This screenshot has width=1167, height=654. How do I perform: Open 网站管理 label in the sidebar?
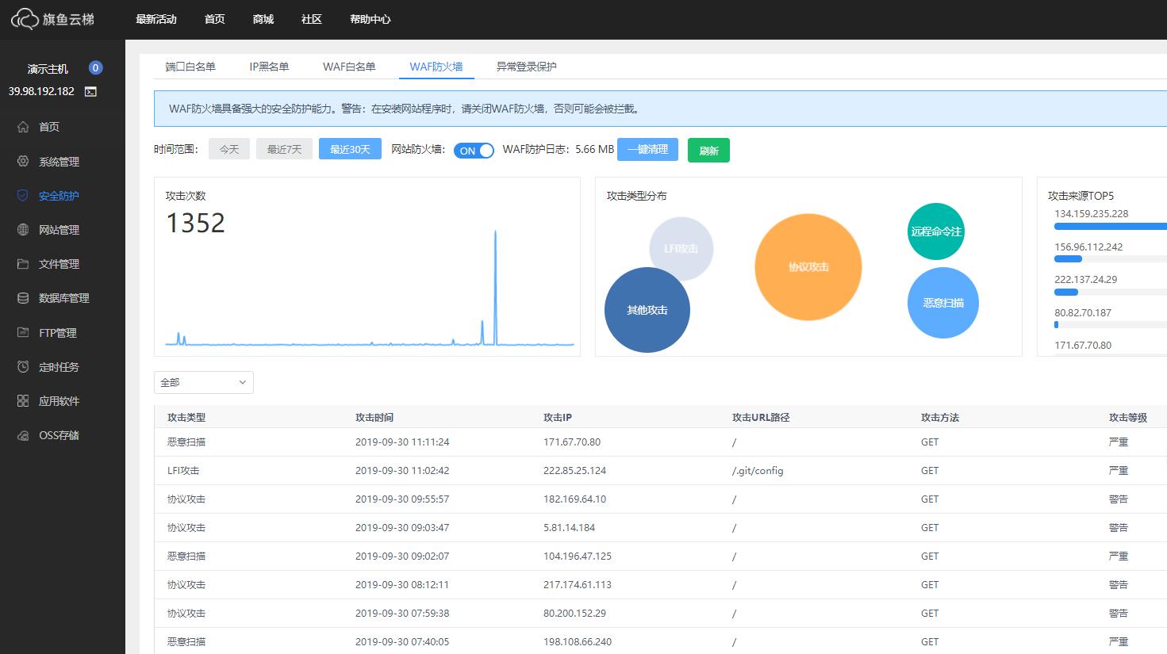tap(60, 230)
